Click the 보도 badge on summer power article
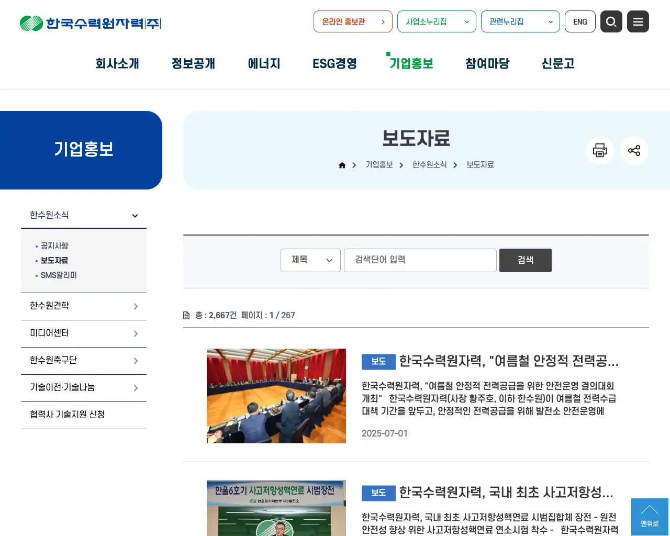The image size is (670, 536). pyautogui.click(x=378, y=362)
